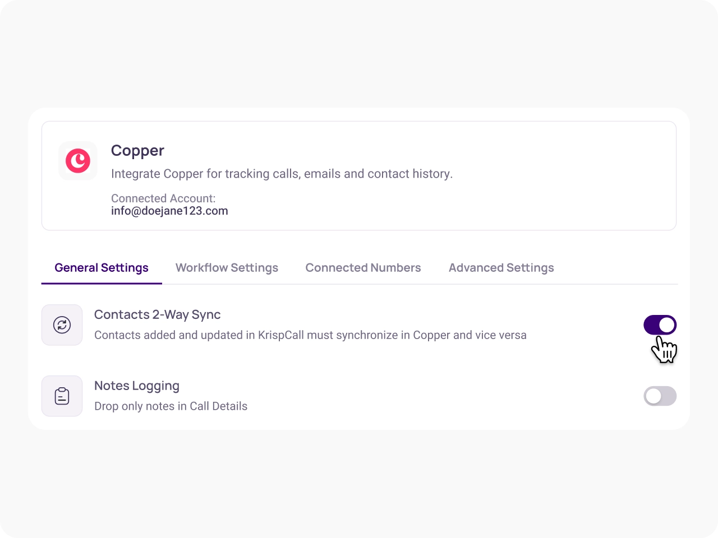718x538 pixels.
Task: Switch to the Workflow Settings tab
Action: (x=227, y=268)
